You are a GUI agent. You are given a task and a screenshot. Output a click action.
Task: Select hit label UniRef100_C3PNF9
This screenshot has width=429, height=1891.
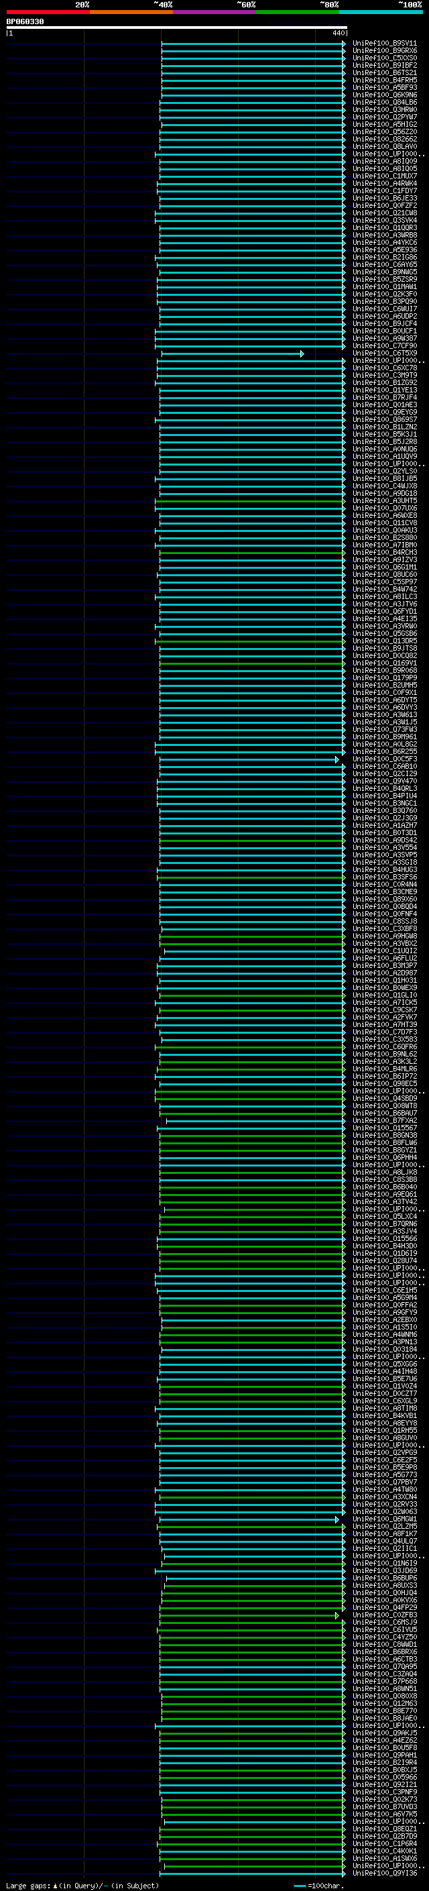[x=385, y=1792]
